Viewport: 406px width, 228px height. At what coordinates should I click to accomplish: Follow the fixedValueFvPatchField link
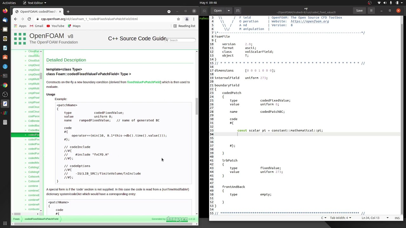(144, 82)
